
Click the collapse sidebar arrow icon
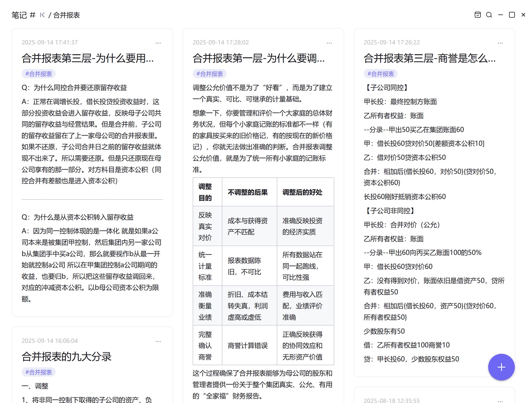click(x=42, y=15)
